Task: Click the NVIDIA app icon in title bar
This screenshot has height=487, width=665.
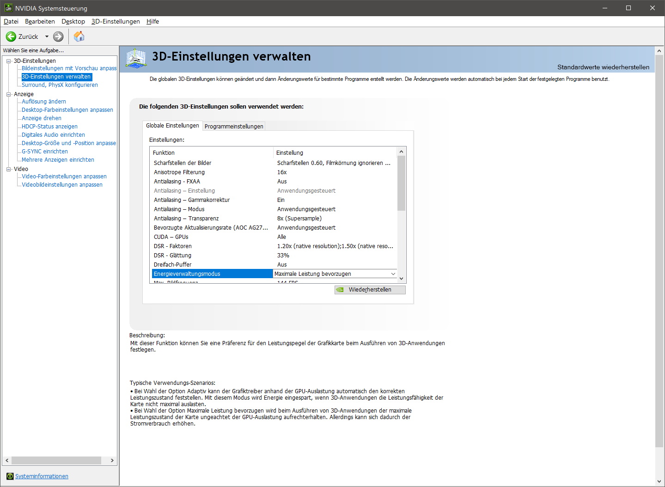Action: click(8, 8)
